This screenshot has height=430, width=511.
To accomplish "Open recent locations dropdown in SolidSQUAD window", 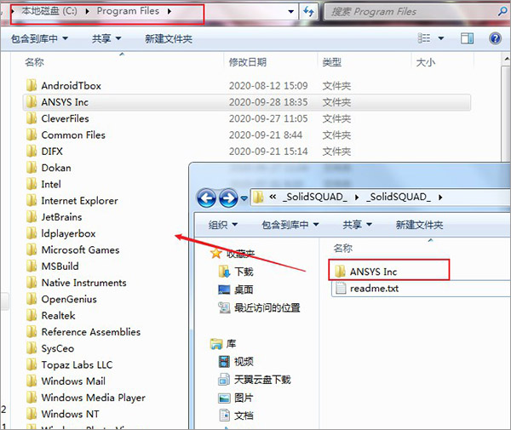I will [244, 198].
